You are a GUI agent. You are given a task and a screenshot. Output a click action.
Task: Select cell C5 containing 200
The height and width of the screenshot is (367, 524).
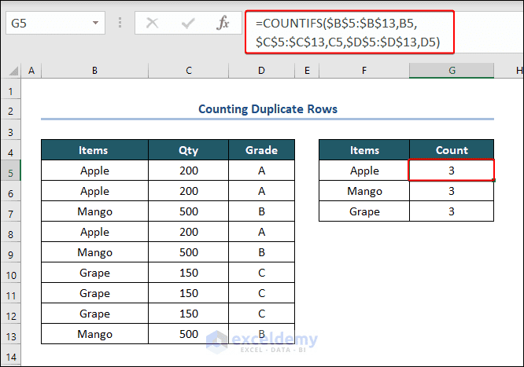pos(189,171)
